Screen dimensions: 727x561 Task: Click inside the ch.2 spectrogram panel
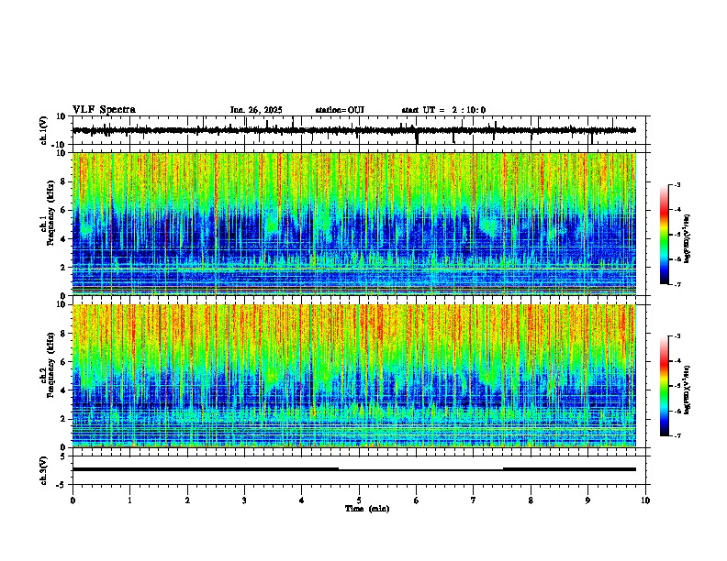point(354,376)
